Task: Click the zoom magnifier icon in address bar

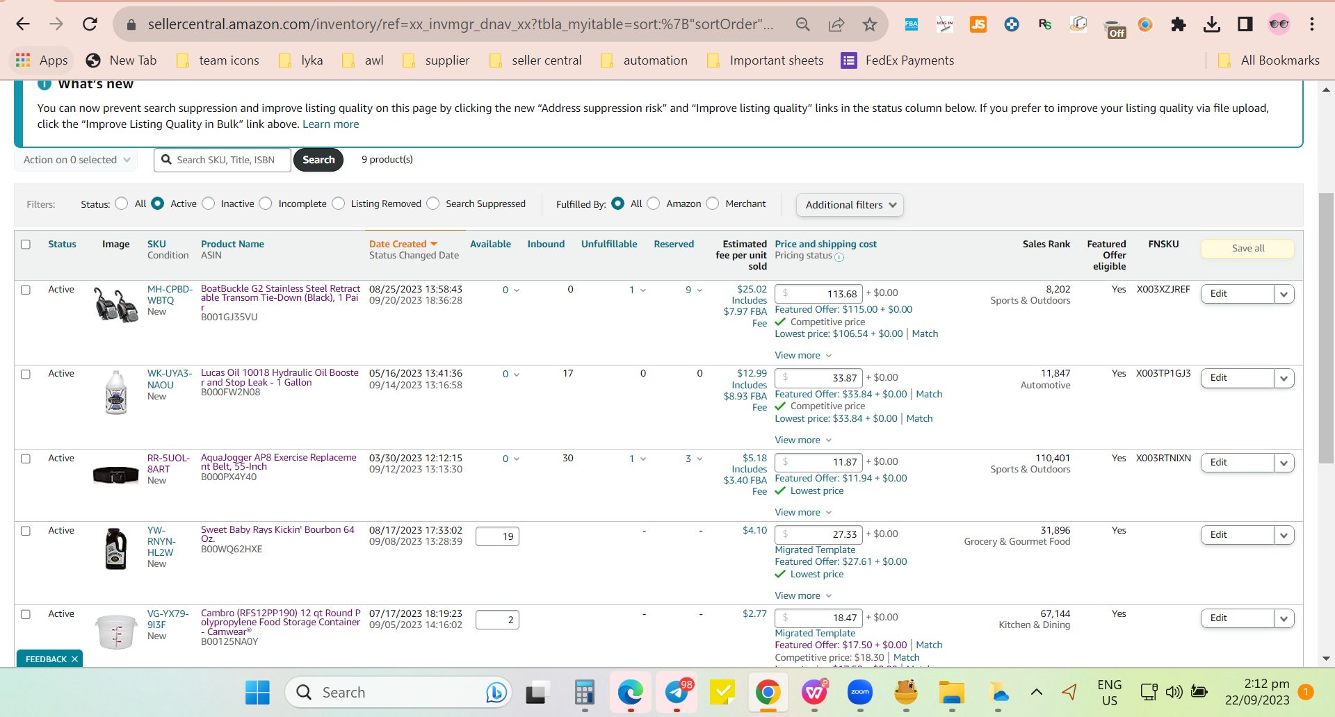Action: (x=803, y=25)
